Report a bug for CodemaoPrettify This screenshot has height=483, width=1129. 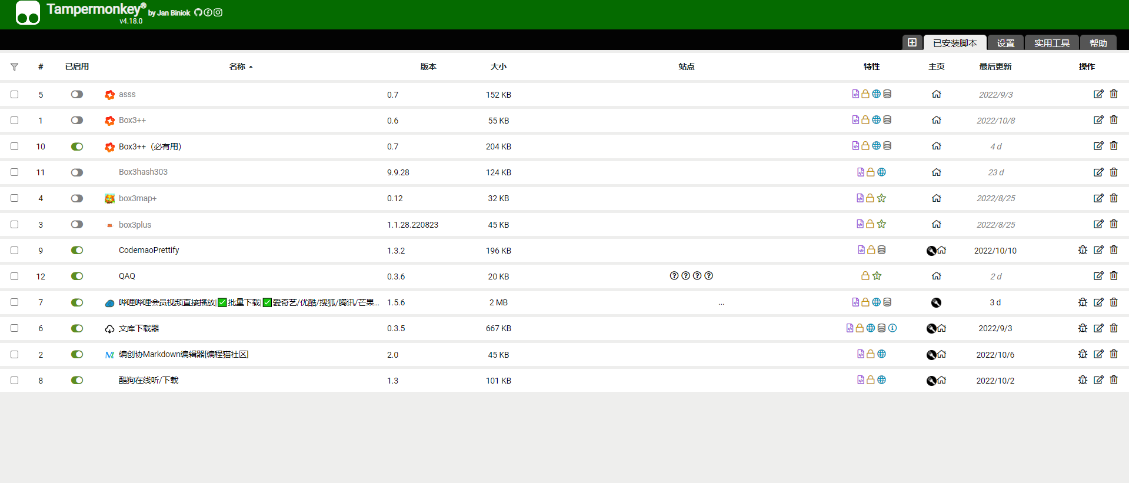point(1083,250)
